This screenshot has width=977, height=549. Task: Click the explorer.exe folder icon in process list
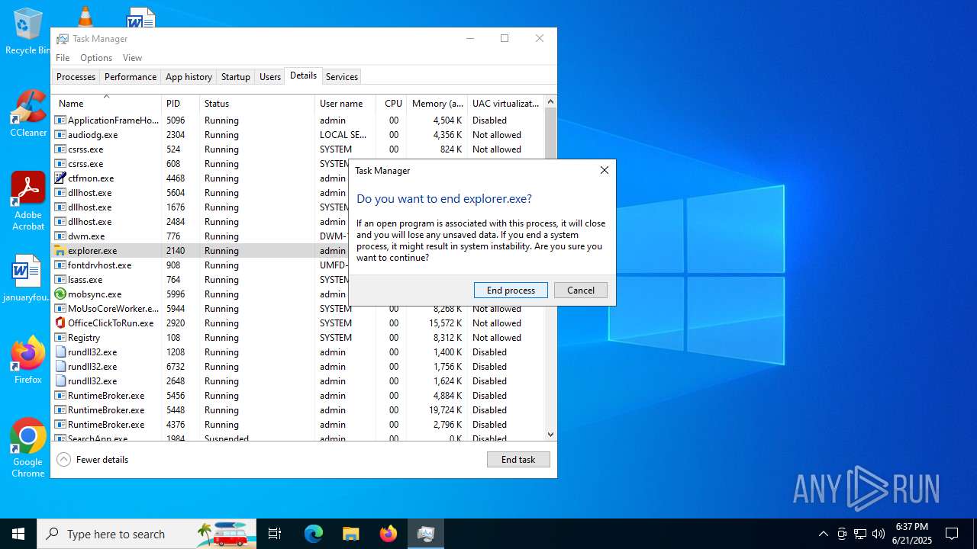[x=60, y=250]
